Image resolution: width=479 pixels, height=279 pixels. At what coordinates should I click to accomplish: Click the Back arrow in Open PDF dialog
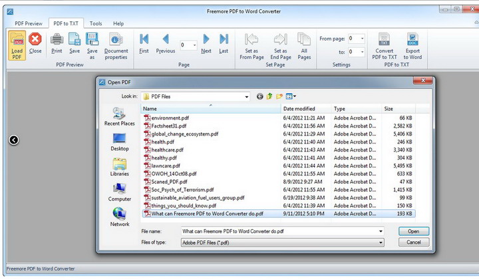tap(259, 97)
